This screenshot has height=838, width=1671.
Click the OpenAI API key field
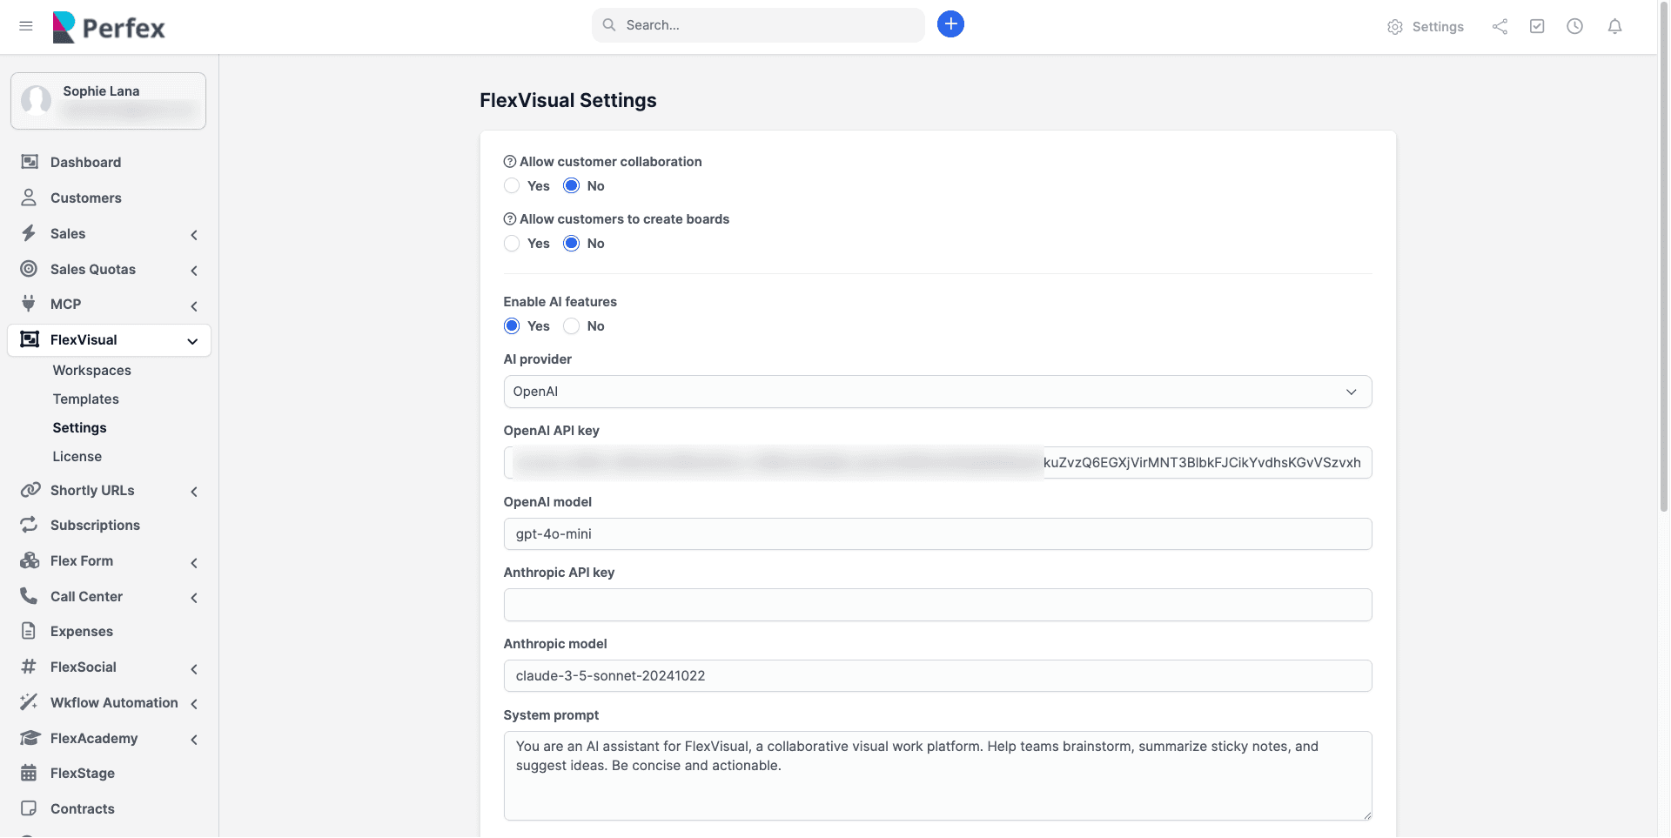[937, 463]
